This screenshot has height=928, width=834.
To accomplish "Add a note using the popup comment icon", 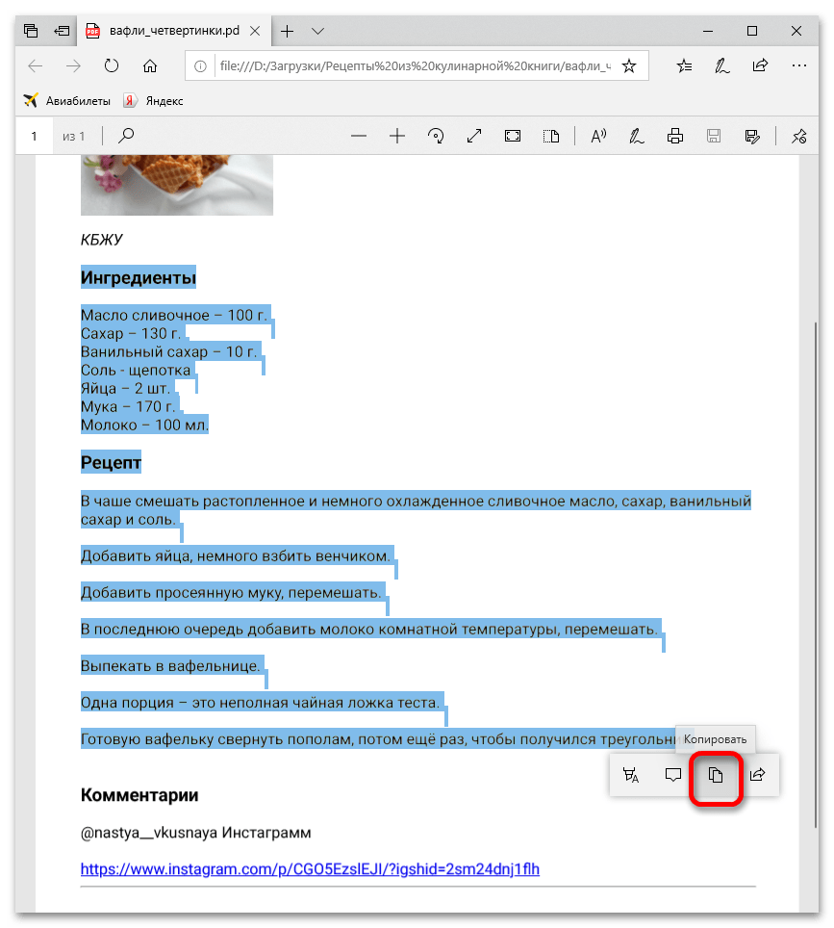I will (x=673, y=775).
